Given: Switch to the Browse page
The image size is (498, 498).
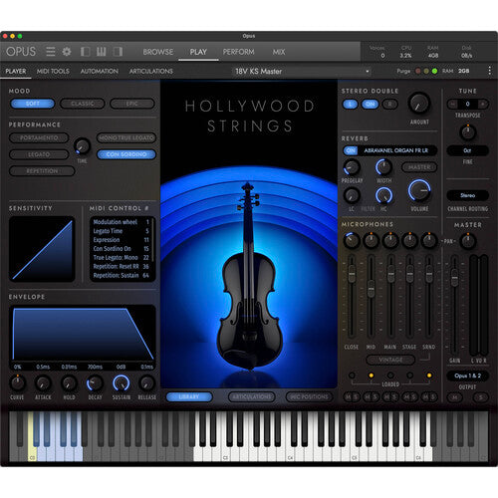Looking at the screenshot, I should tap(158, 52).
